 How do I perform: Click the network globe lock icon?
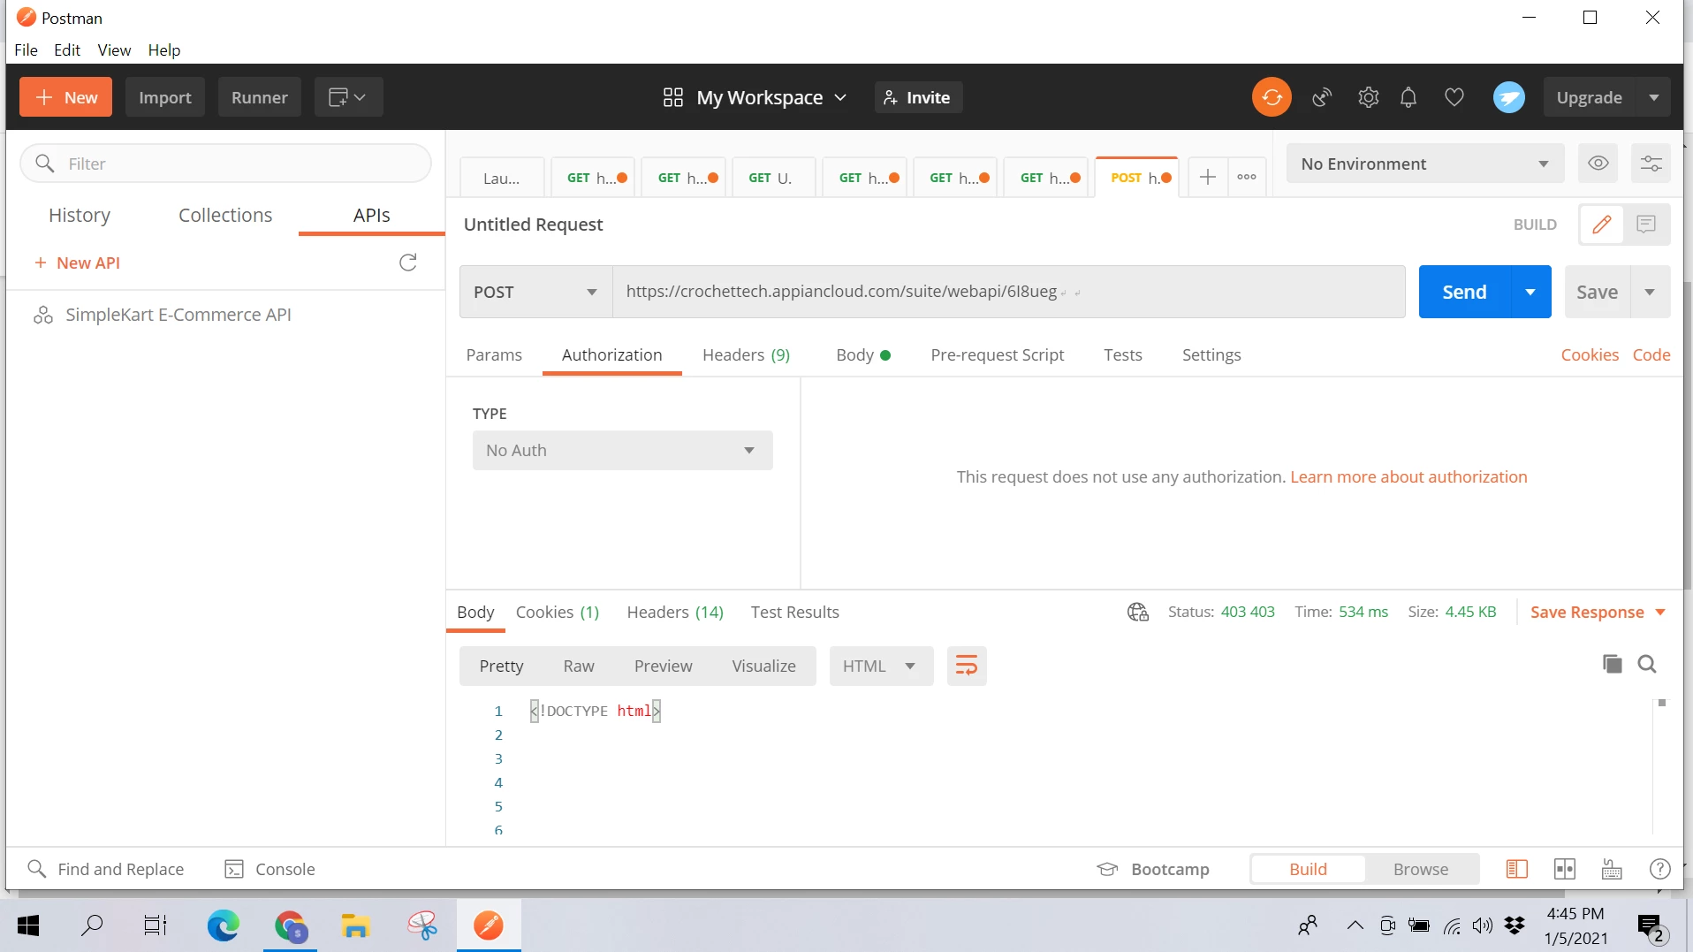[x=1137, y=612]
